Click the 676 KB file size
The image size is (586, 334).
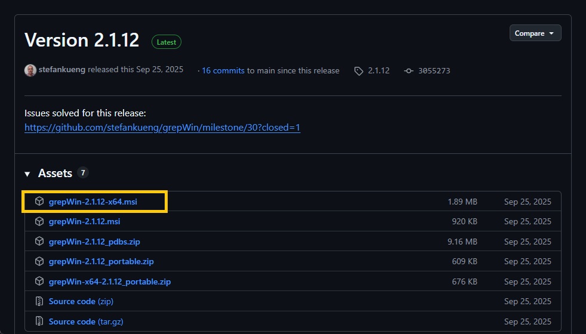coord(464,282)
